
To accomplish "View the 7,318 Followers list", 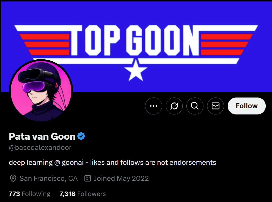I will pyautogui.click(x=83, y=194).
